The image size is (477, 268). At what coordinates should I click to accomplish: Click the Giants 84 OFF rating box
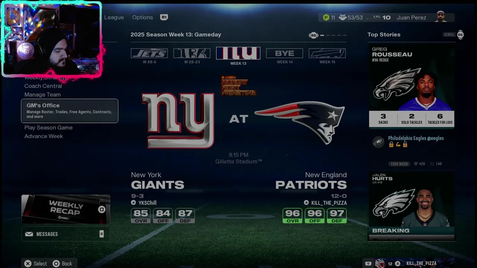point(163,216)
